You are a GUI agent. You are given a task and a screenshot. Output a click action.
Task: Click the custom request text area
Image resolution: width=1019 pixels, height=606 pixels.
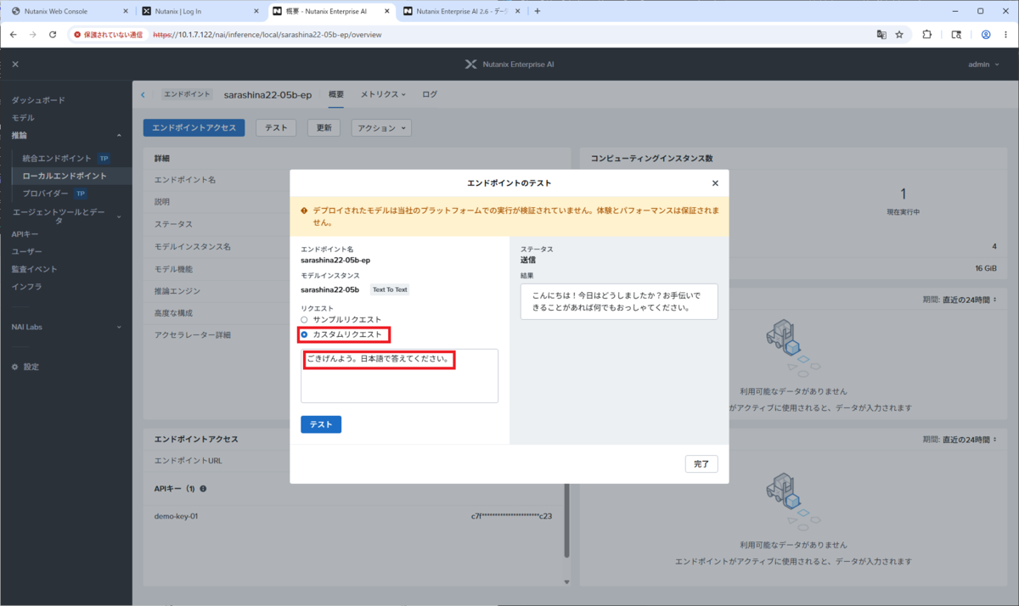pos(399,375)
